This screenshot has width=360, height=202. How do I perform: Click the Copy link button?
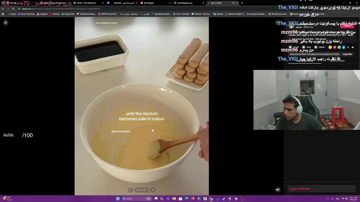click(x=347, y=54)
